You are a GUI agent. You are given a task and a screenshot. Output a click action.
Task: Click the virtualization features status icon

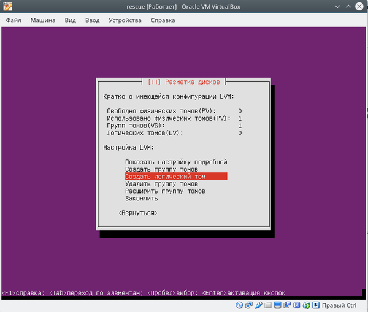tap(297, 305)
